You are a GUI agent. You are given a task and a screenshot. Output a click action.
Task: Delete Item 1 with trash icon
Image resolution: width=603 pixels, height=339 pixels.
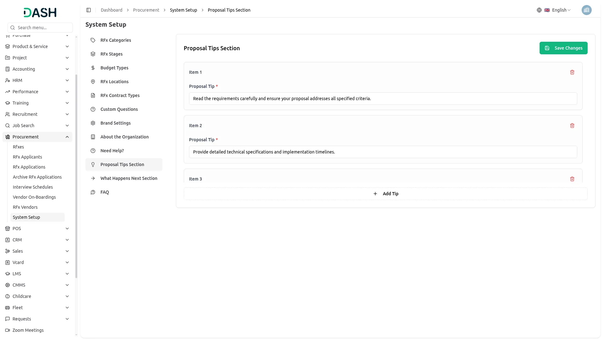click(572, 72)
